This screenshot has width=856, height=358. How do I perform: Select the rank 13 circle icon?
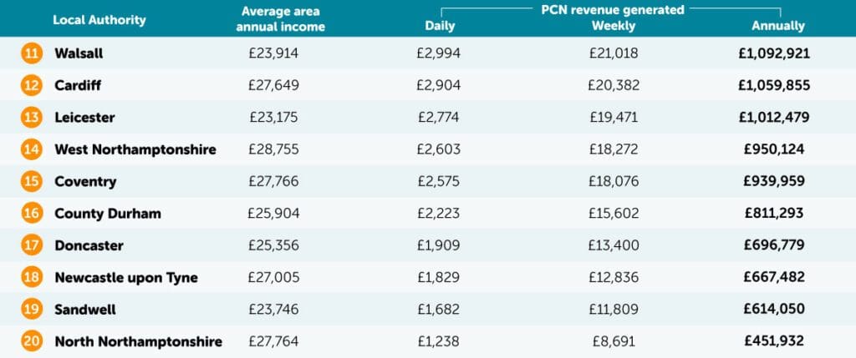point(31,118)
